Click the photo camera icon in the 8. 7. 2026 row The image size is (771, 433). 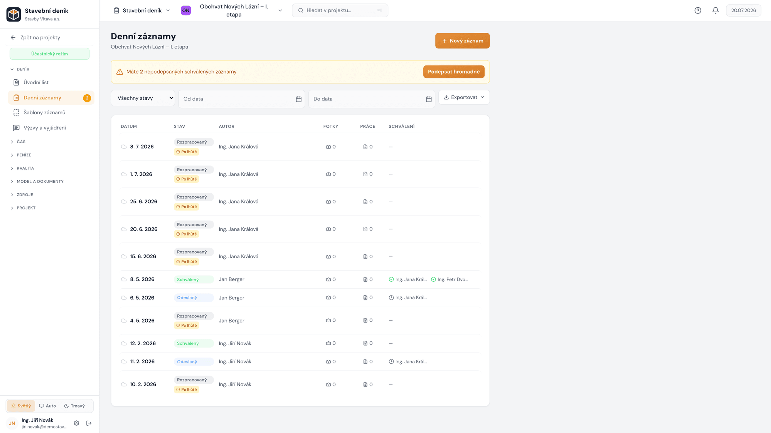click(328, 147)
